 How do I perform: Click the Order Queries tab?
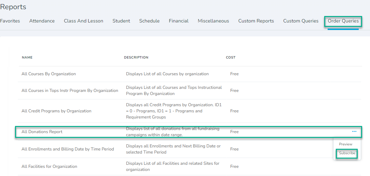[343, 21]
